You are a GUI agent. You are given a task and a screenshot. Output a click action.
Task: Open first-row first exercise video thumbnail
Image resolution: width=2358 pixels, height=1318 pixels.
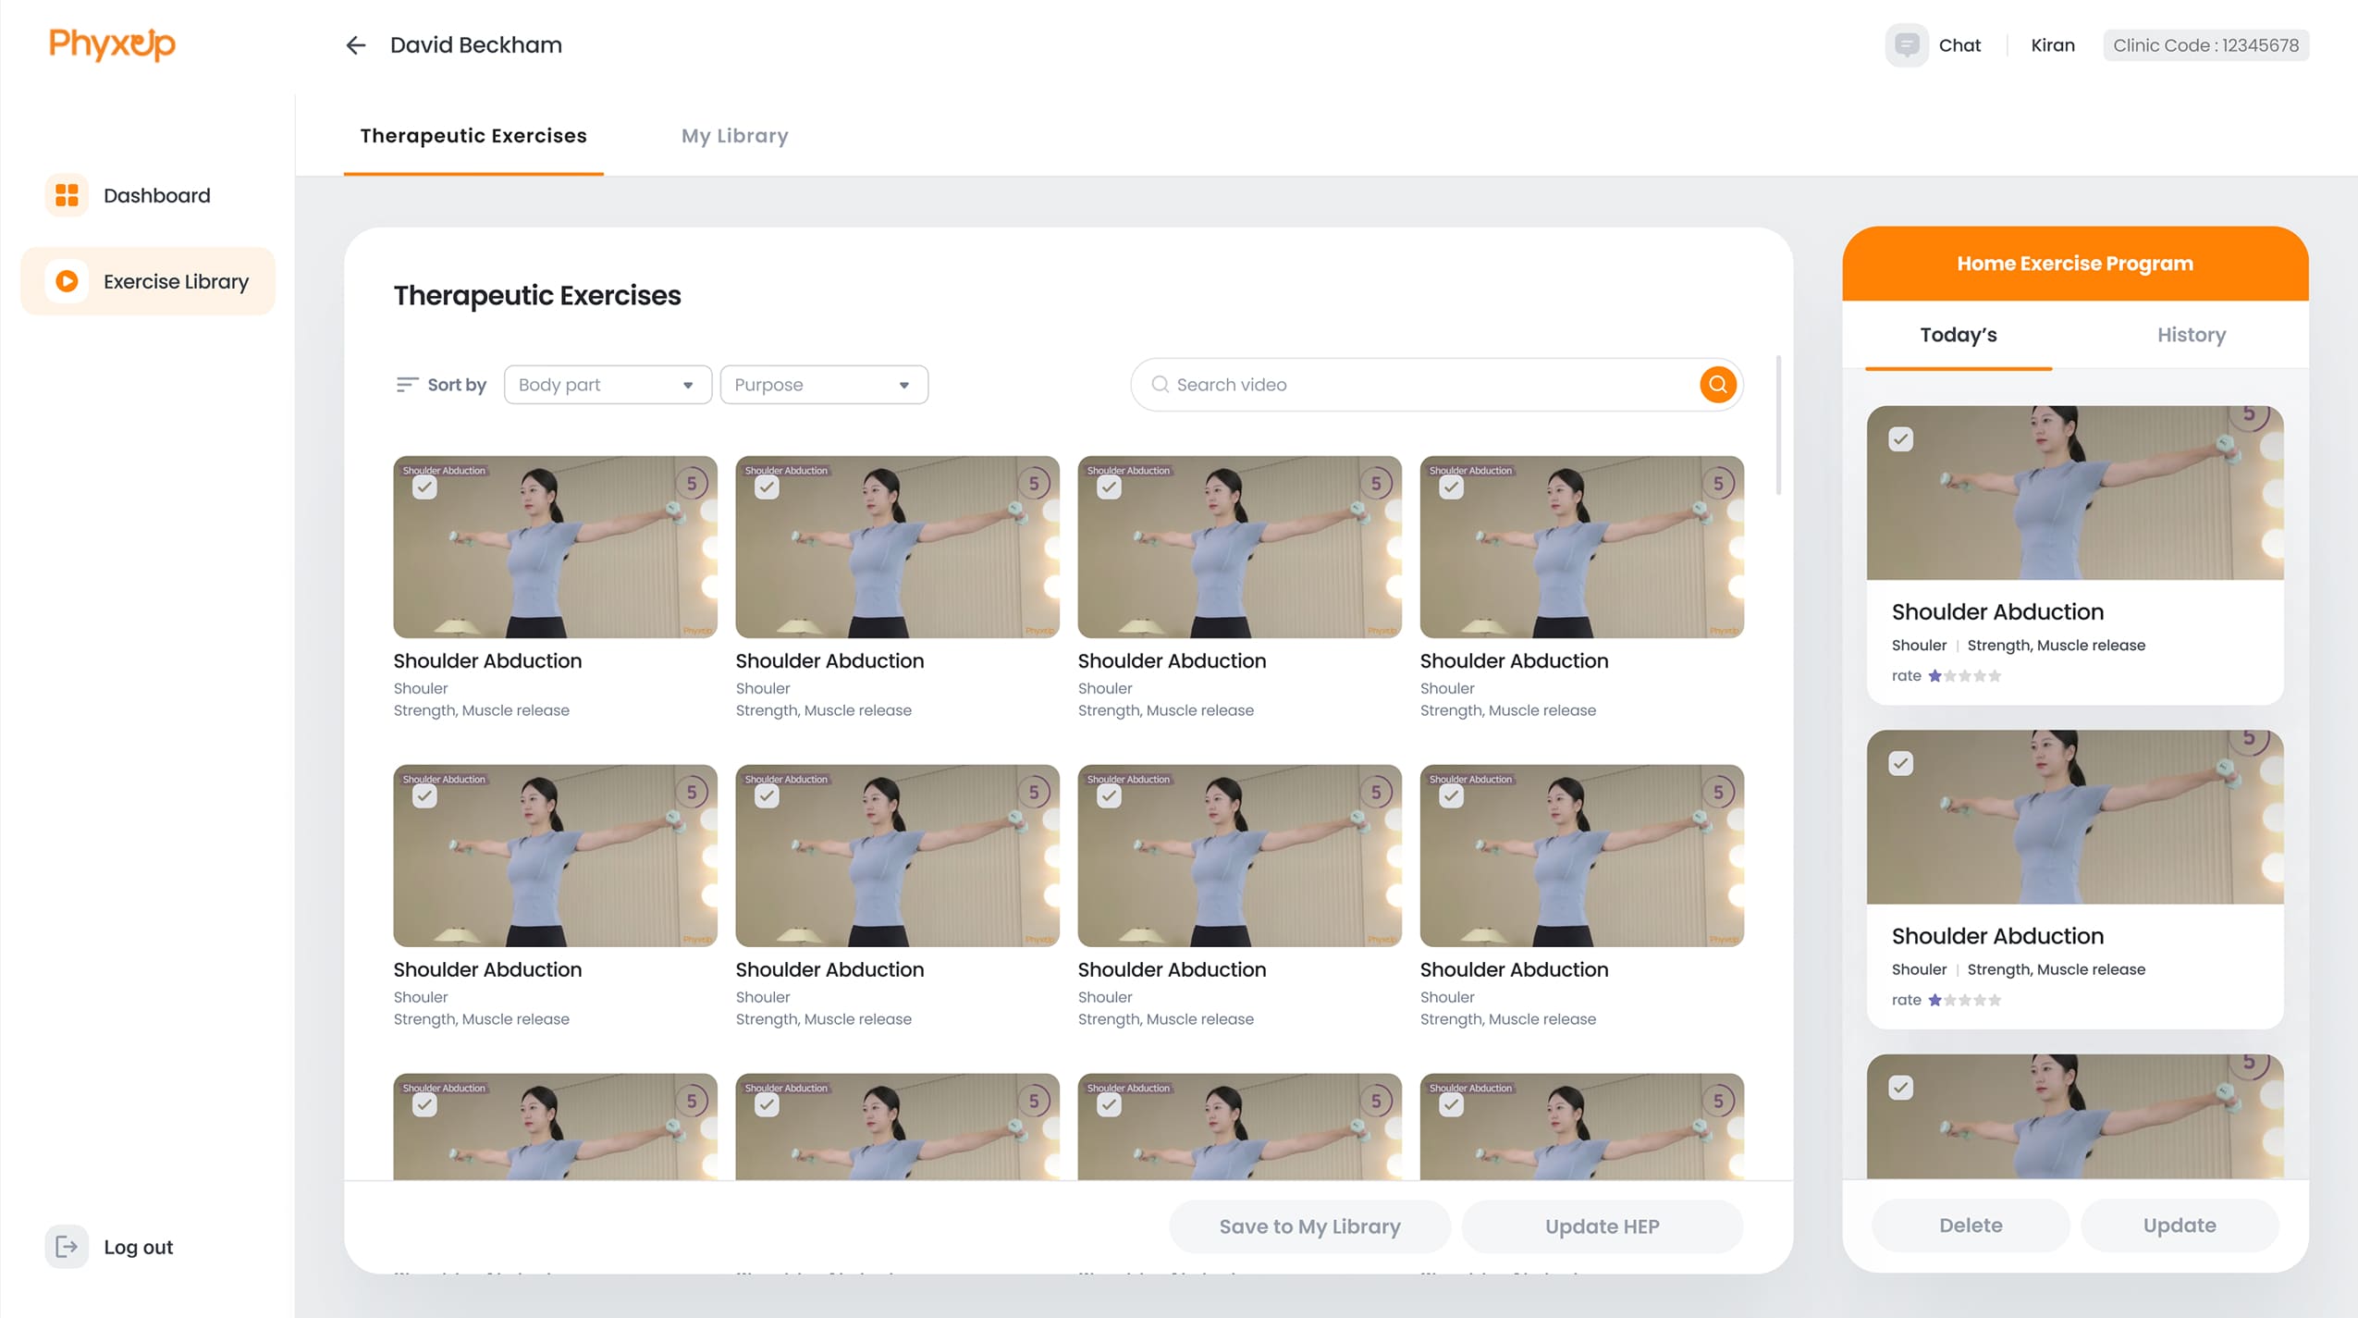tap(555, 547)
